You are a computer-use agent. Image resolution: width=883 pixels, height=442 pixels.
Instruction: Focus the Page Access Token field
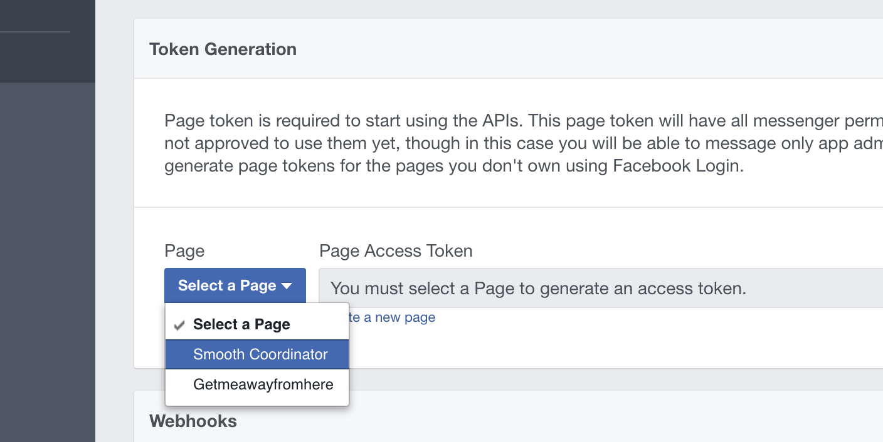pos(564,288)
